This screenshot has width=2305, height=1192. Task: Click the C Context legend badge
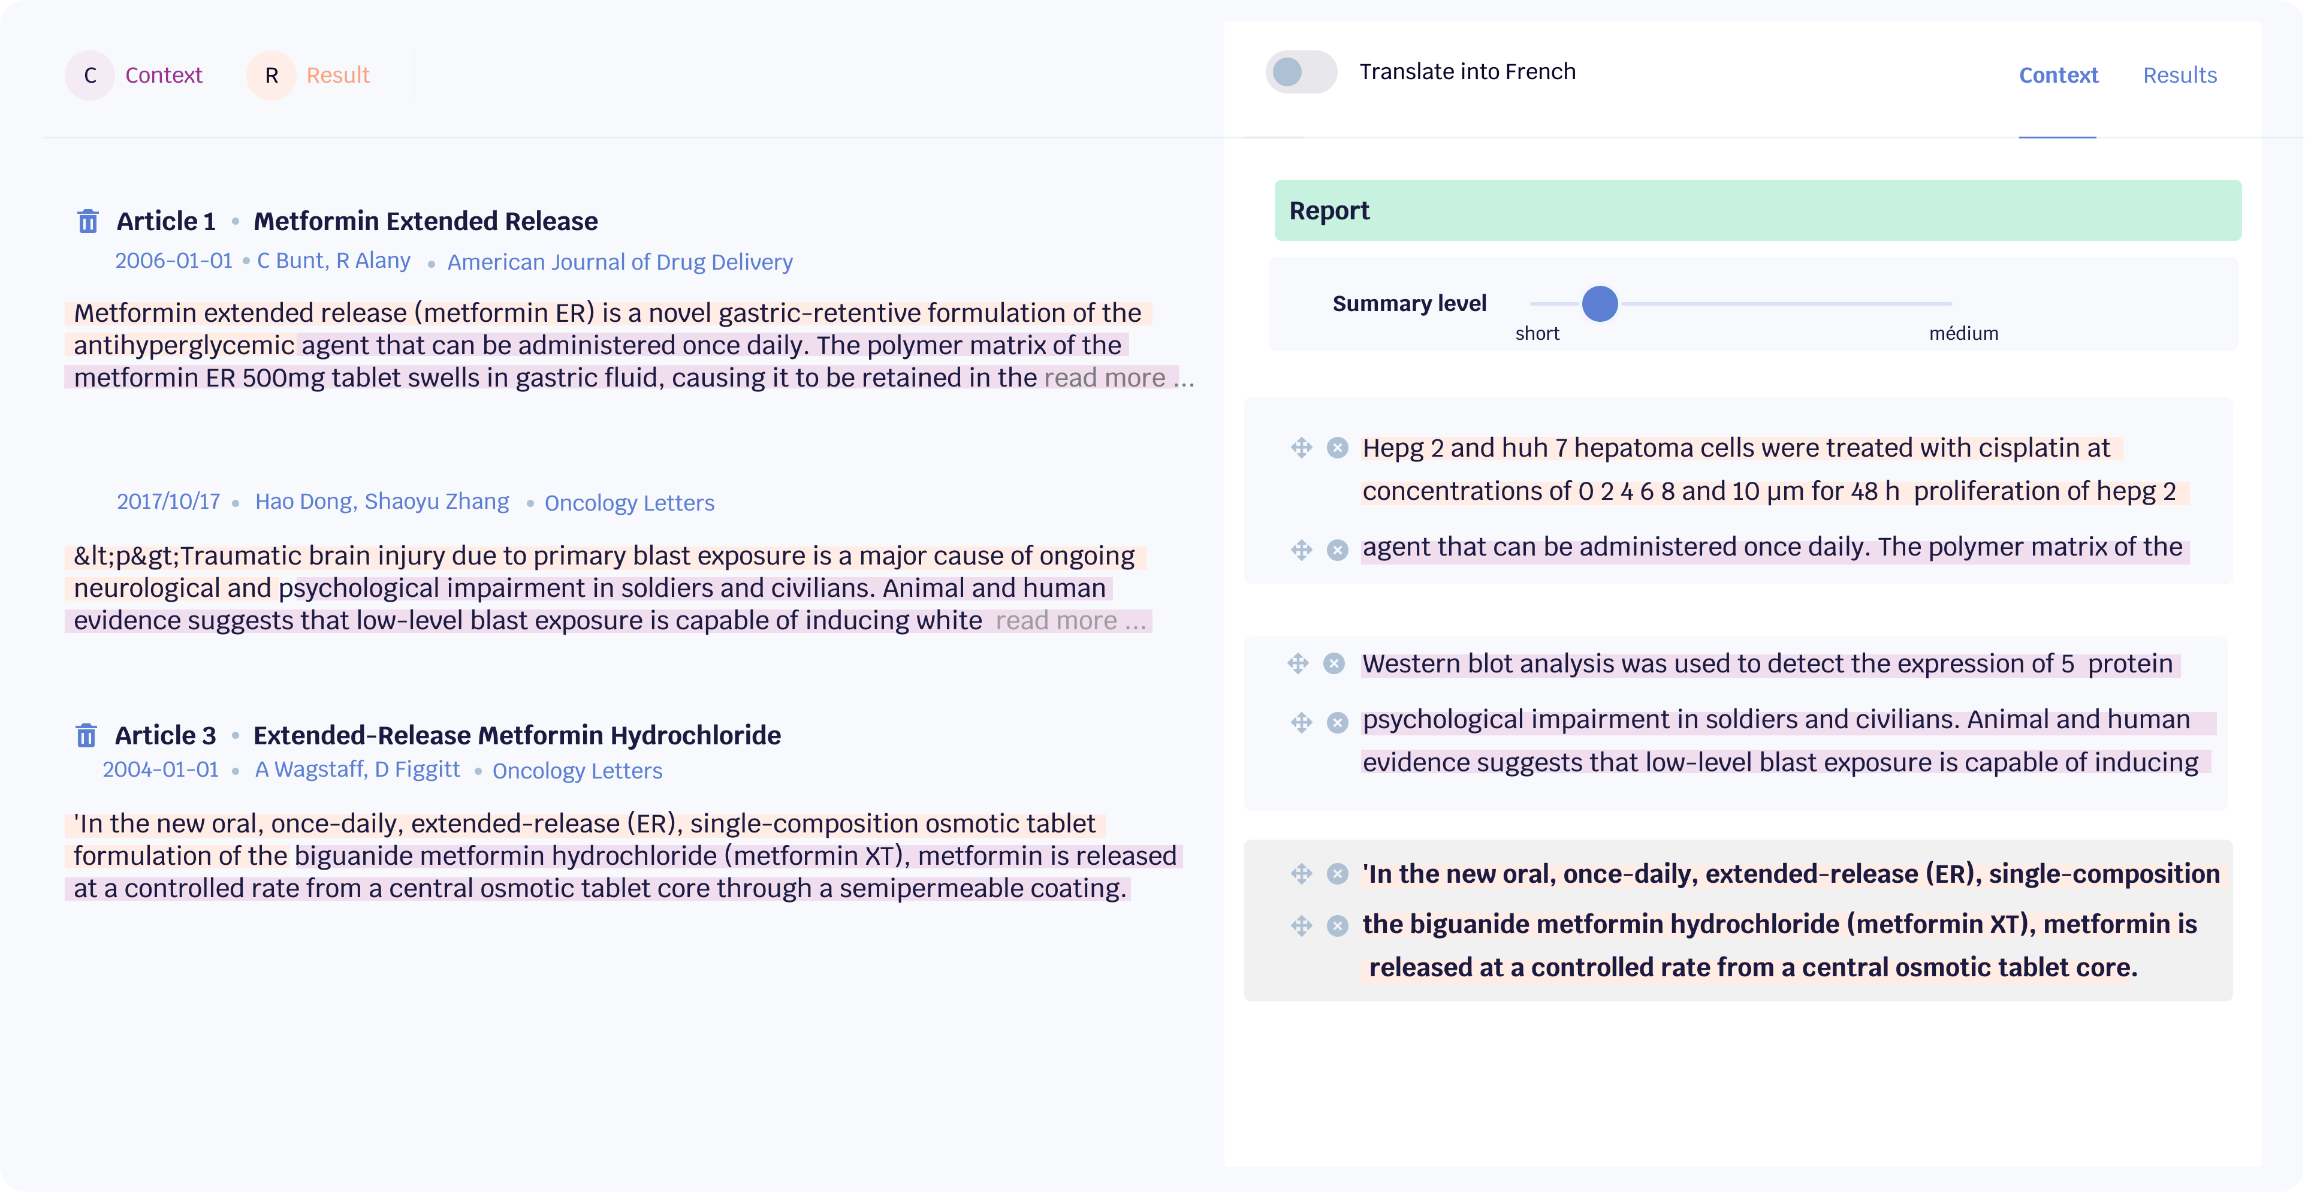click(x=89, y=75)
